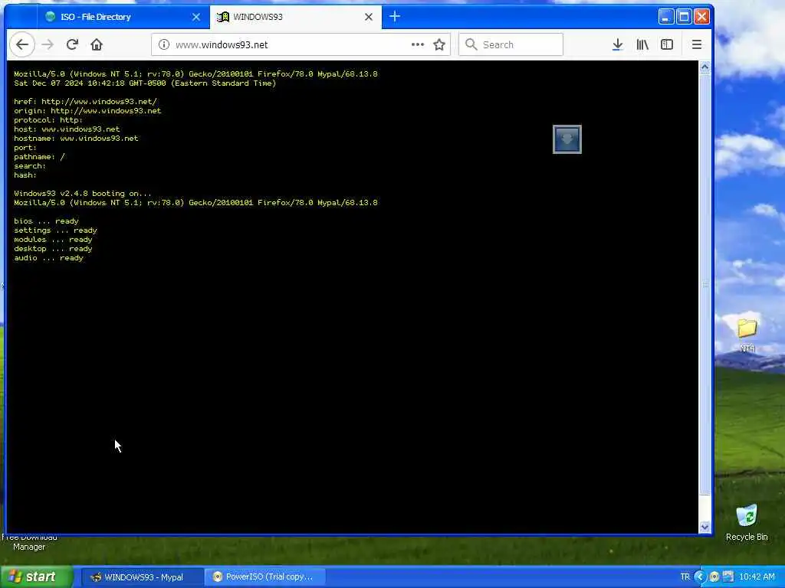This screenshot has width=785, height=588.
Task: Close the ISO - File Directory tab
Action: point(196,17)
